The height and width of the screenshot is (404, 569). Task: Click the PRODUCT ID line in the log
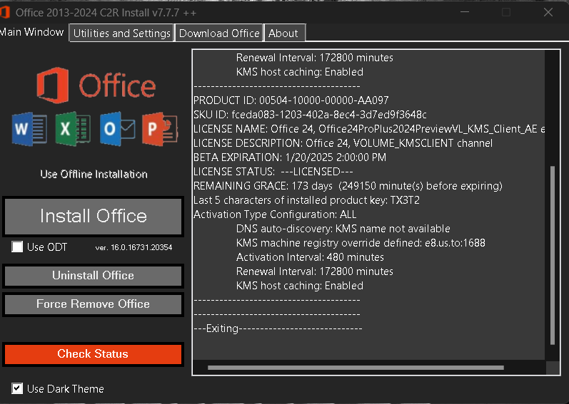pyautogui.click(x=291, y=100)
